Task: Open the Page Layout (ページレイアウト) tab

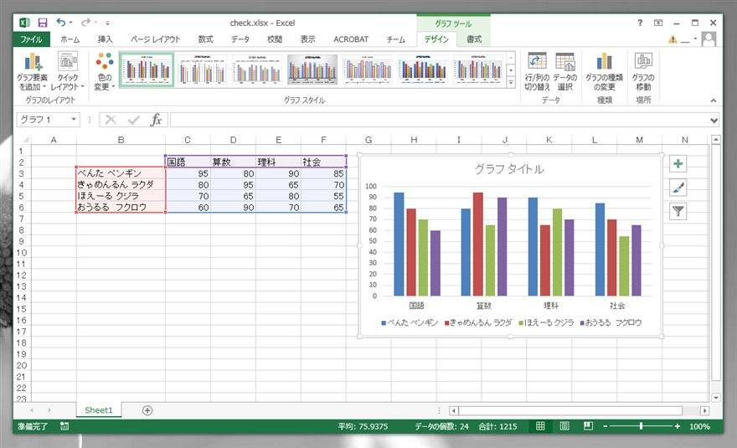Action: pos(156,39)
